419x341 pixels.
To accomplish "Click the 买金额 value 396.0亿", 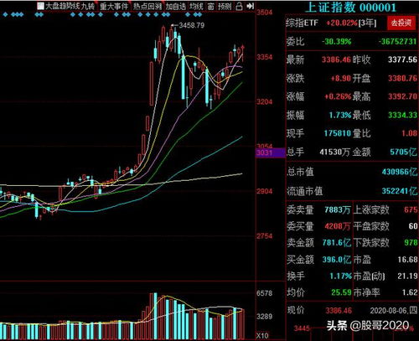I will tap(337, 260).
